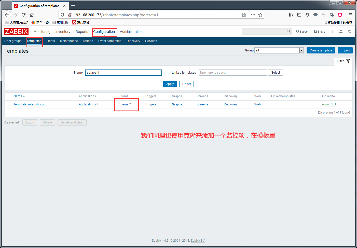The width and height of the screenshot is (357, 248).
Task: Open the Reports menu
Action: tap(82, 32)
